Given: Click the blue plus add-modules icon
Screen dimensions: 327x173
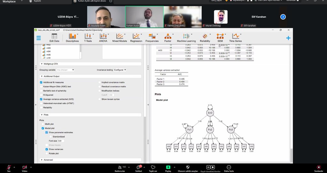Looking at the screenshot, I should tap(288, 38).
